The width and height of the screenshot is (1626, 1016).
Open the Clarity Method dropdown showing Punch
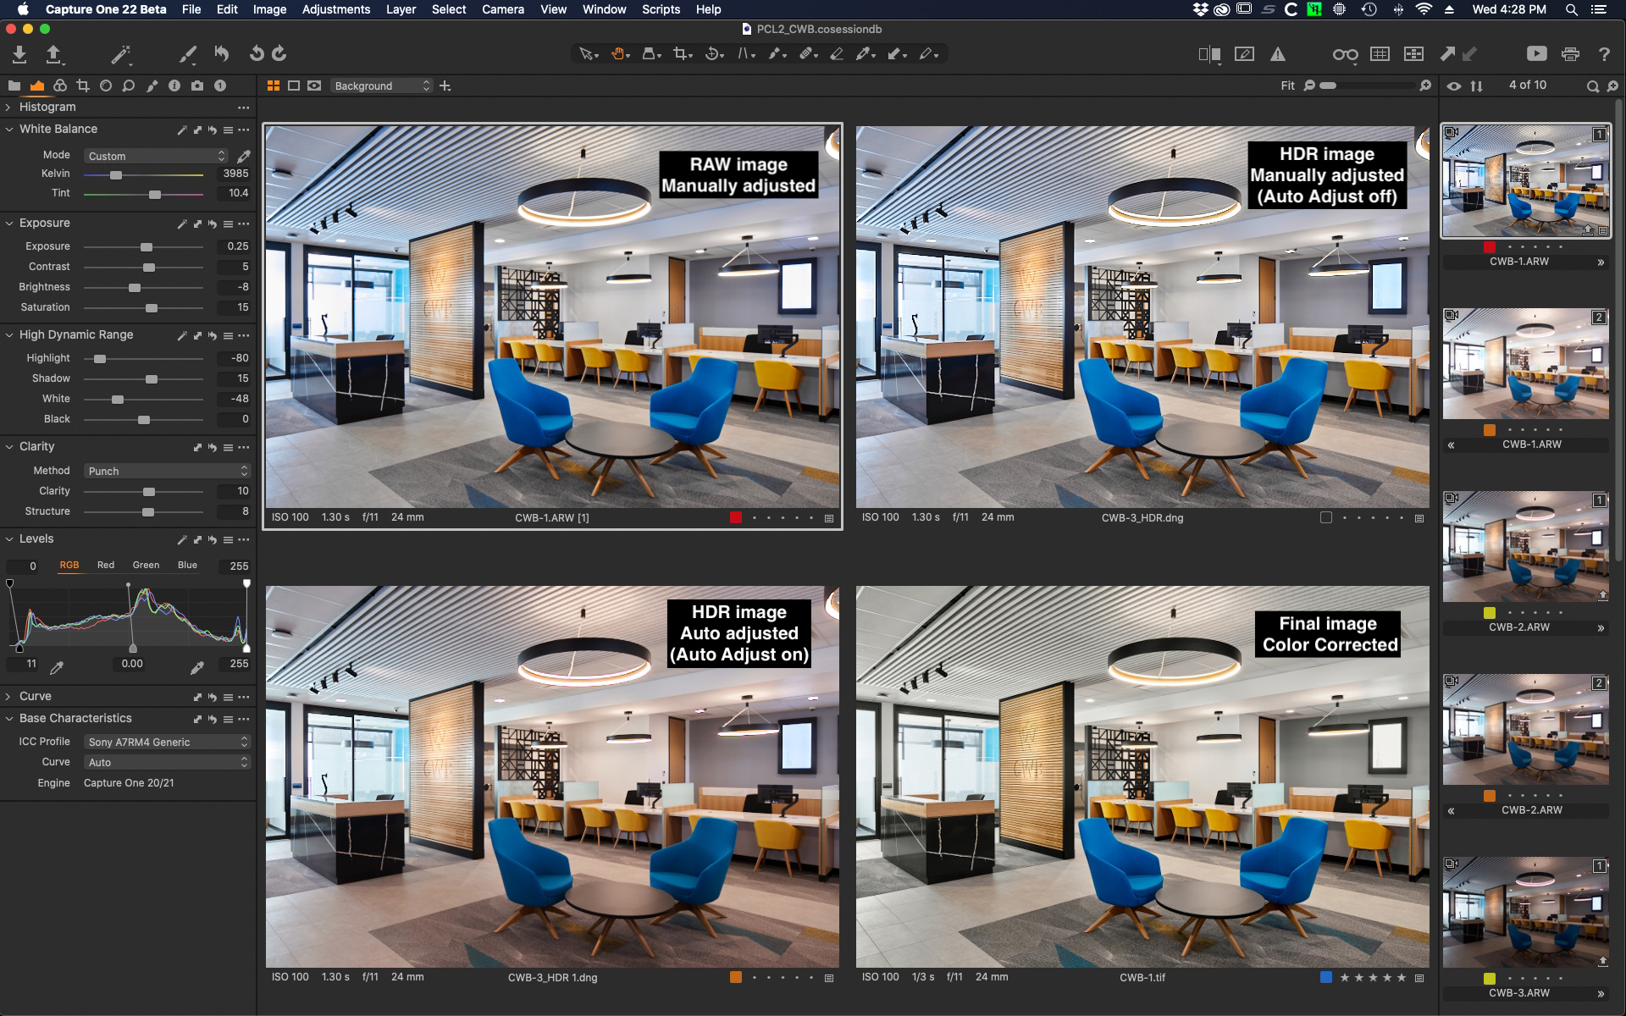[166, 471]
